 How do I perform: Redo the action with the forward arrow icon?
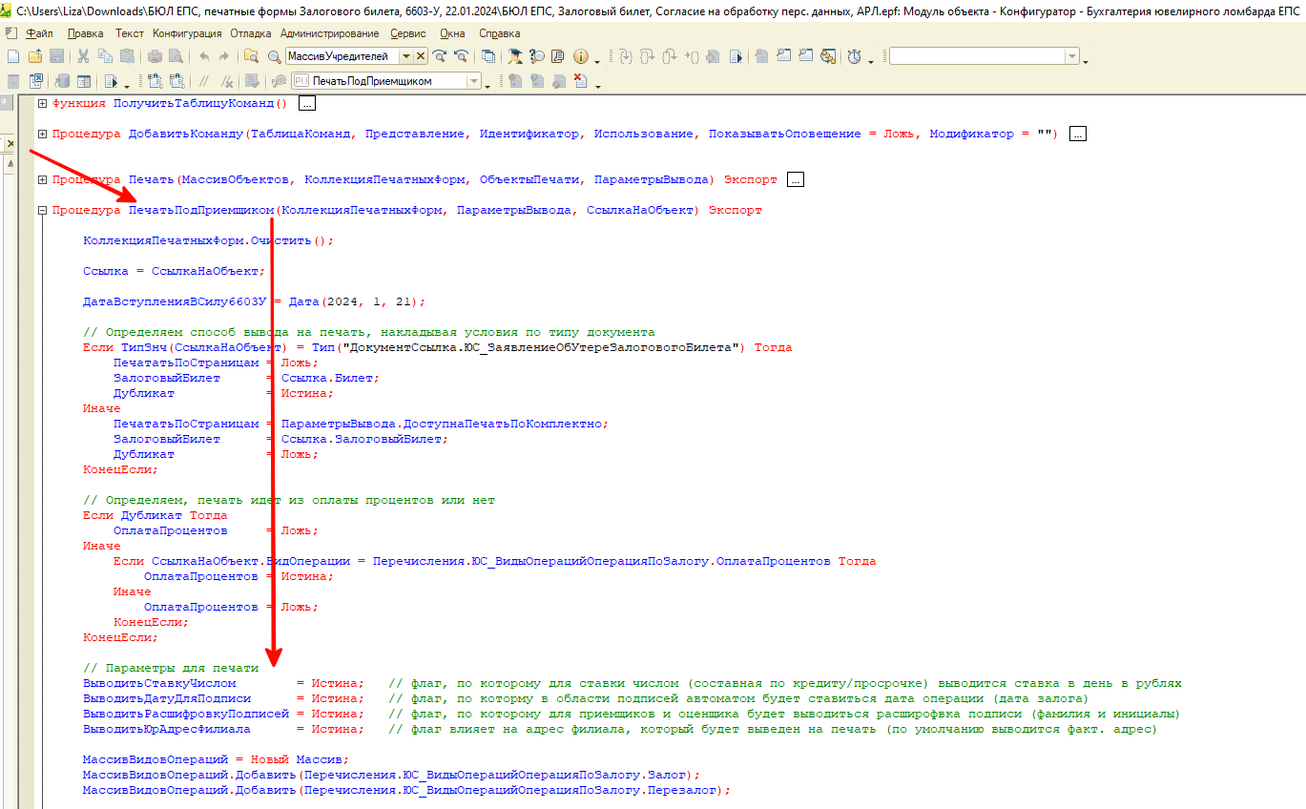click(224, 56)
